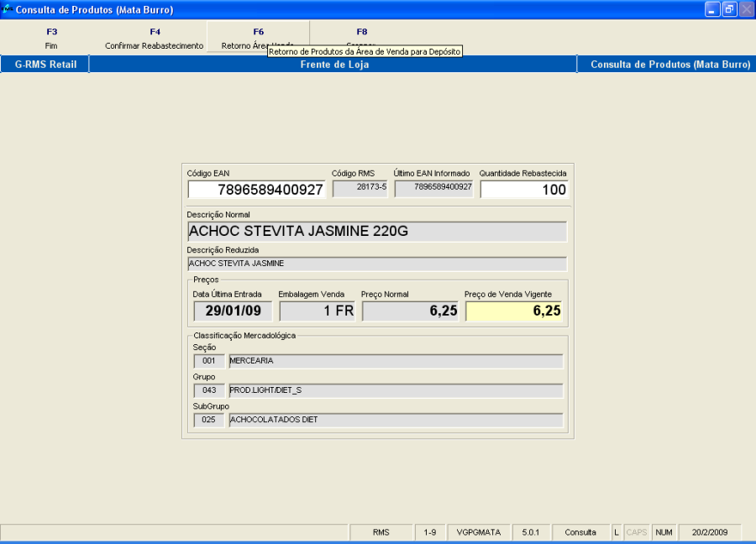The image size is (756, 544).
Task: Close the Consulta de Produtos window
Action: point(747,9)
